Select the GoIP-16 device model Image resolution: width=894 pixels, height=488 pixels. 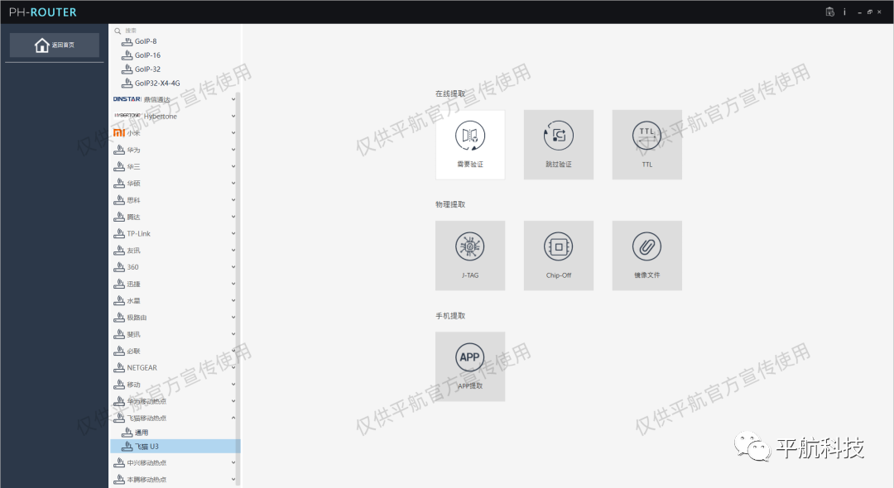(175, 55)
